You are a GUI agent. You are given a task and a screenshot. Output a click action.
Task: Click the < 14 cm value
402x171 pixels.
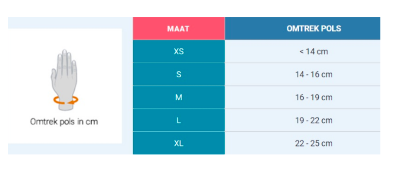314,51
